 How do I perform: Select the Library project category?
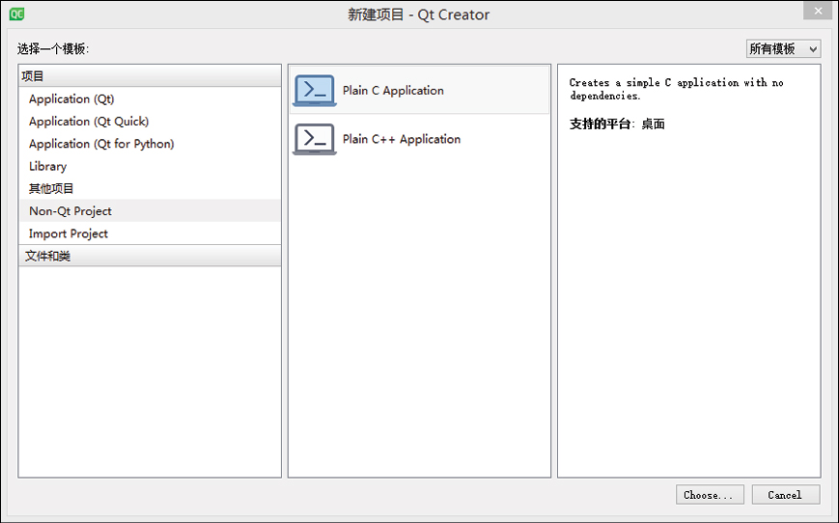(x=48, y=166)
